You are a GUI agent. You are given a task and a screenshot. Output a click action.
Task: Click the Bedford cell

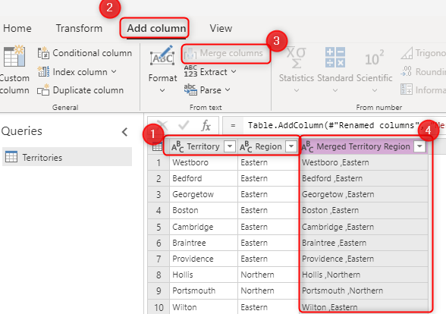pyautogui.click(x=203, y=178)
